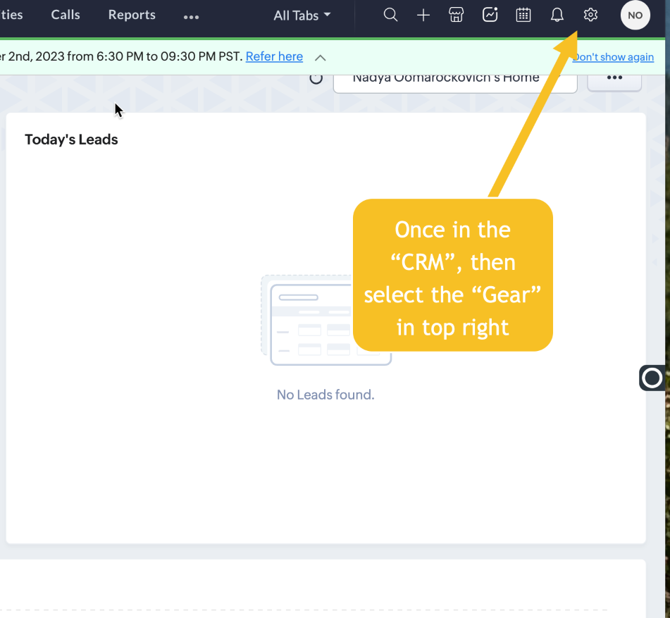This screenshot has width=670, height=618.
Task: Click the dark circle widget on right edge
Action: (x=652, y=378)
